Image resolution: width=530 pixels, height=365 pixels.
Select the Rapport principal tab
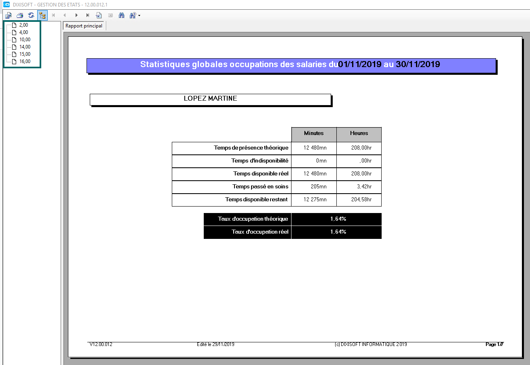coord(84,26)
